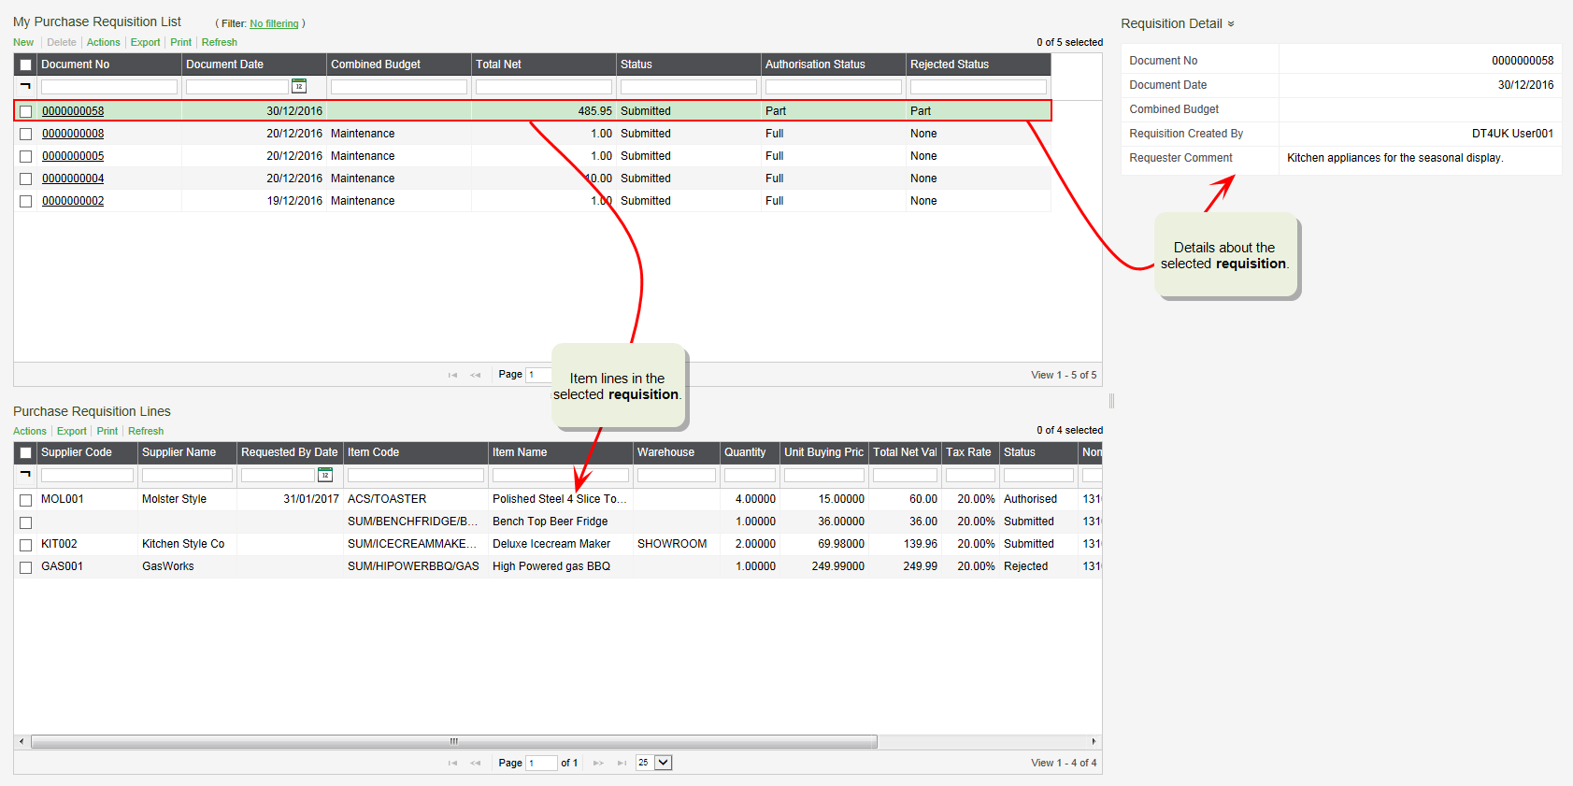Screen dimensions: 1573x786
Task: Tick the checkbox for document 0000000008
Action: coord(26,134)
